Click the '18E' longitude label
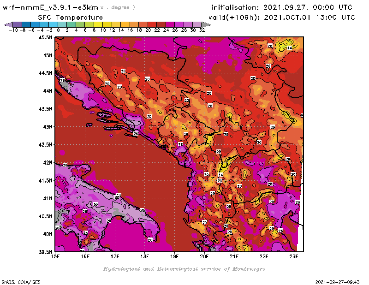 145,256
